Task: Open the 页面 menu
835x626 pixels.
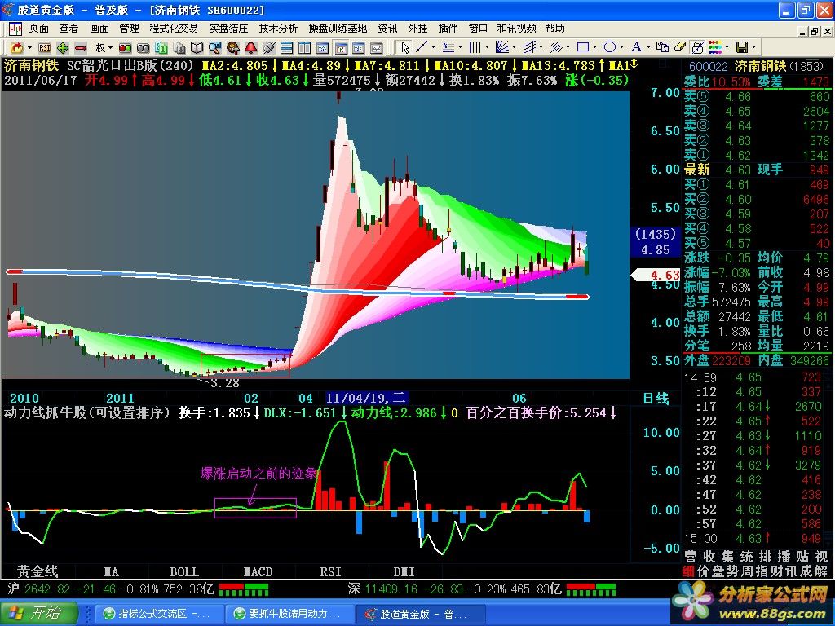Action: click(x=38, y=29)
